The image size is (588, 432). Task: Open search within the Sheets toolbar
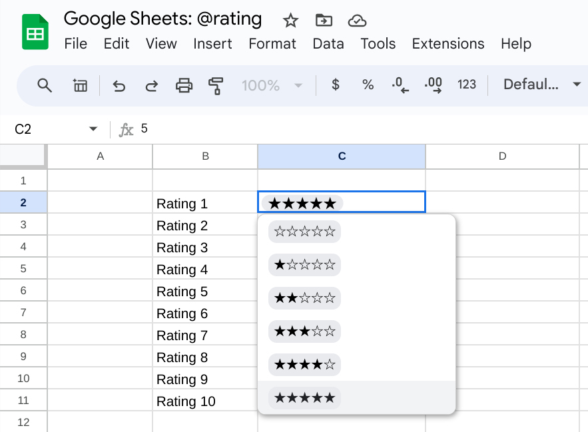(44, 85)
